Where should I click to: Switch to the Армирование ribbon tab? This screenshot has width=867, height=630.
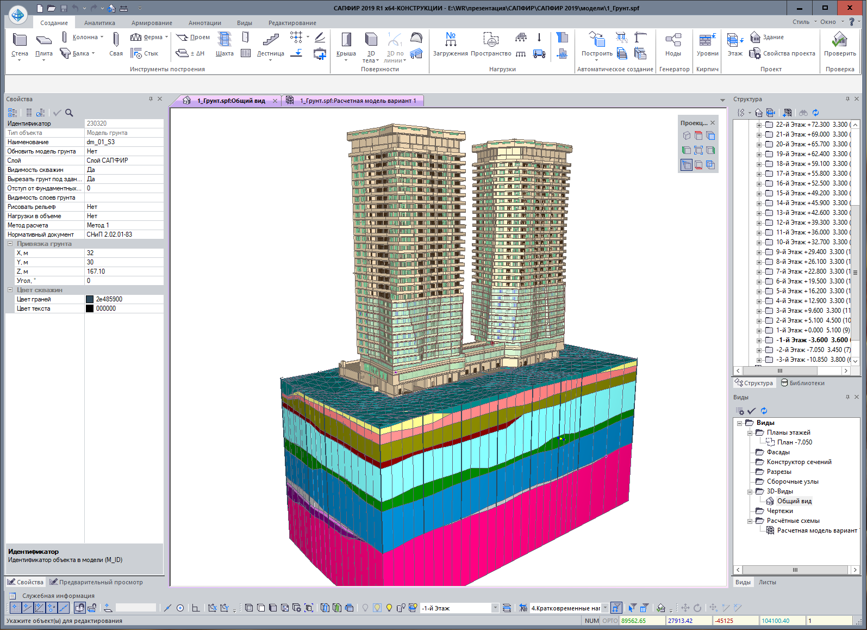152,23
